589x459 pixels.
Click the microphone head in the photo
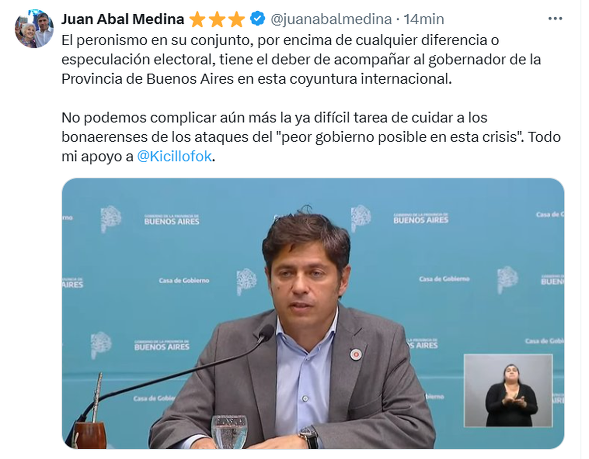[x=267, y=334]
